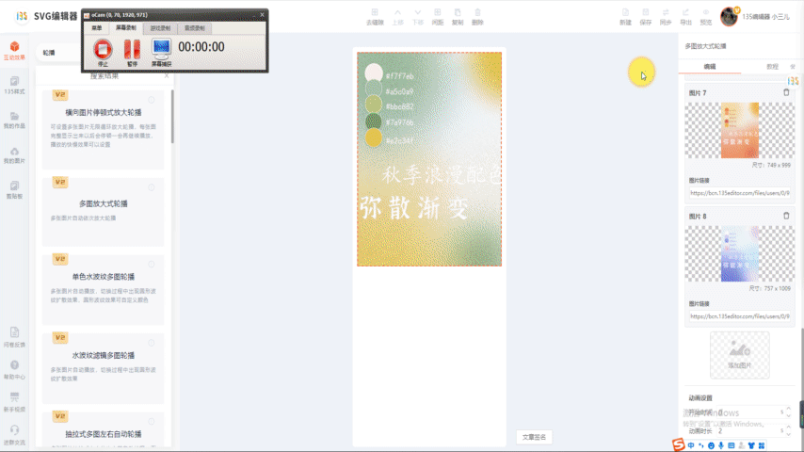Open 我的作品 in the sidebar
This screenshot has width=804, height=452.
tap(14, 120)
